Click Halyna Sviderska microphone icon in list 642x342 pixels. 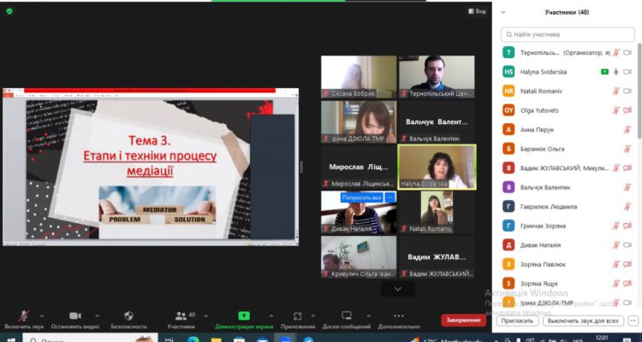point(615,72)
